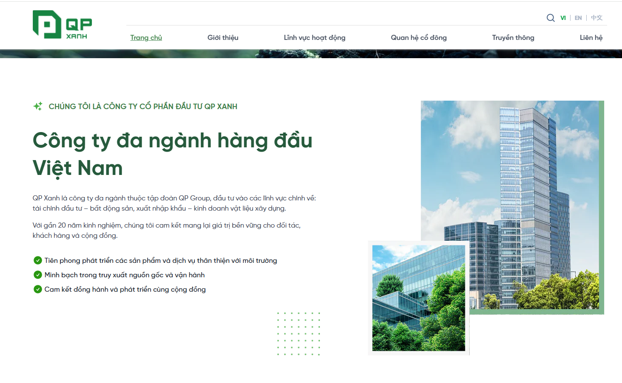Switch language to EN
The height and width of the screenshot is (383, 622).
point(578,18)
